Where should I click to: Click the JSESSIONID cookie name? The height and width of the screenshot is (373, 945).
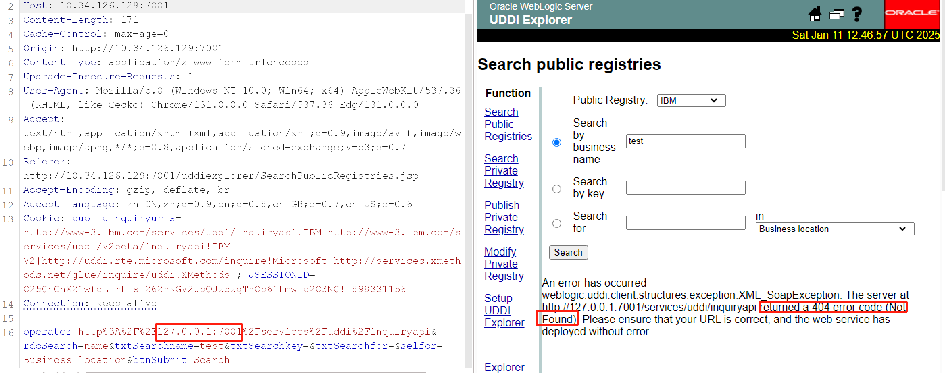click(x=279, y=275)
